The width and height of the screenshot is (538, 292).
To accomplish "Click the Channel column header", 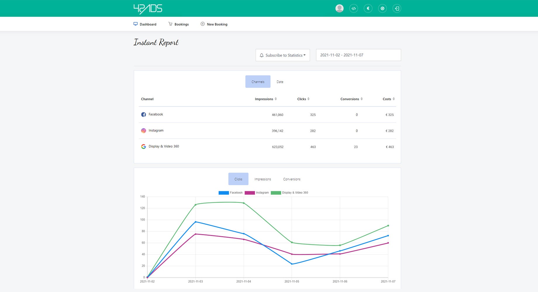I will point(147,99).
